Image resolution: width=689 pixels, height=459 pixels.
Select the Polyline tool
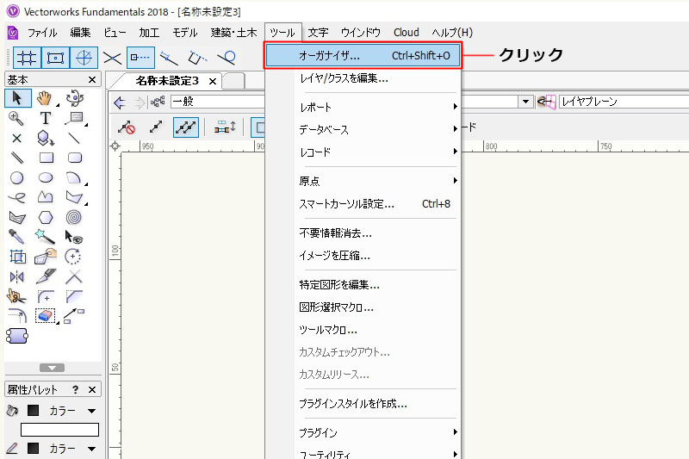pos(46,197)
